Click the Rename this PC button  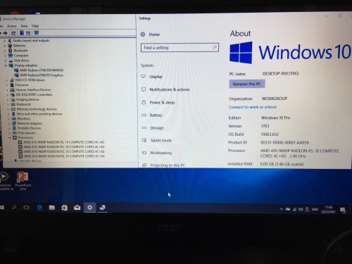247,84
